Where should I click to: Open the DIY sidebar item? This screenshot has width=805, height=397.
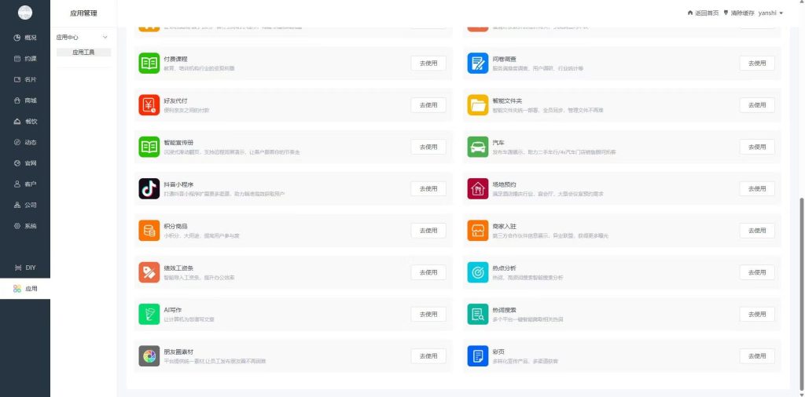tap(25, 268)
